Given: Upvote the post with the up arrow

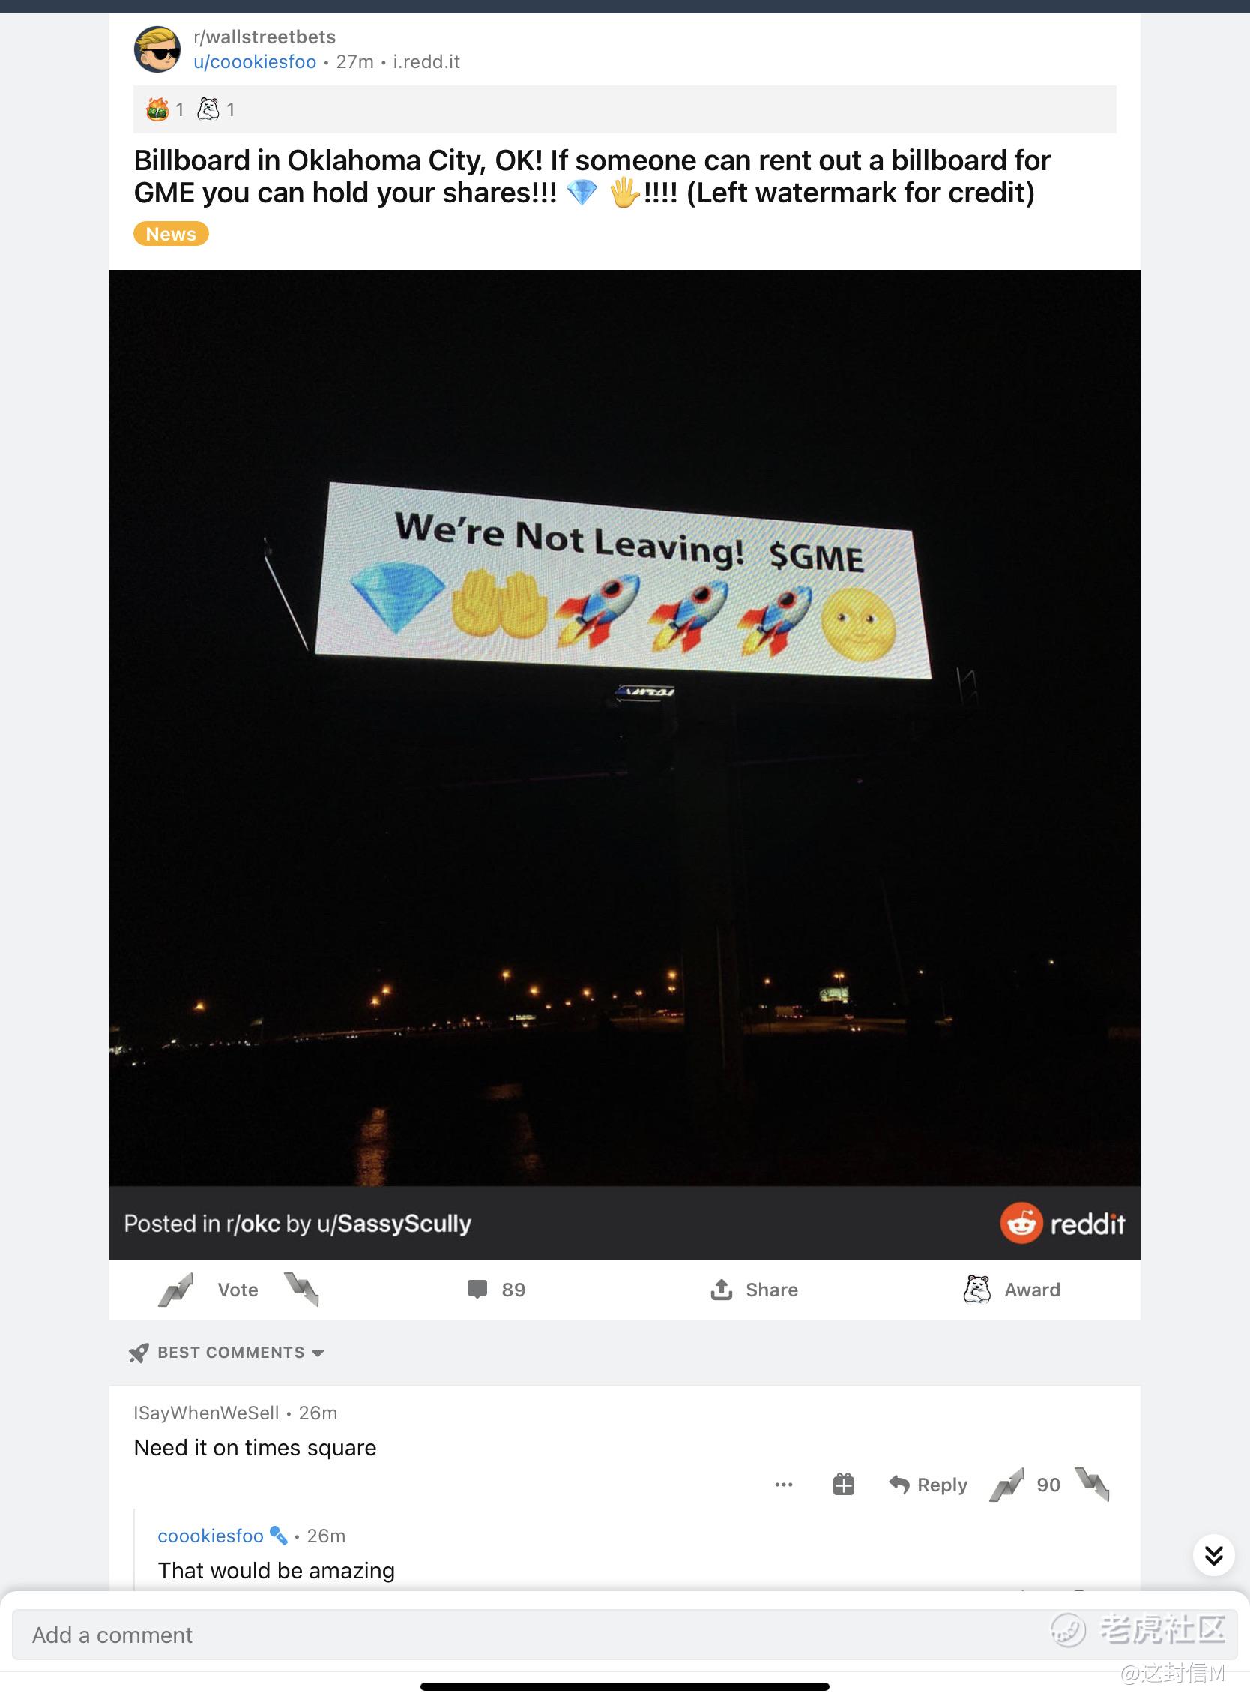Looking at the screenshot, I should pyautogui.click(x=175, y=1290).
